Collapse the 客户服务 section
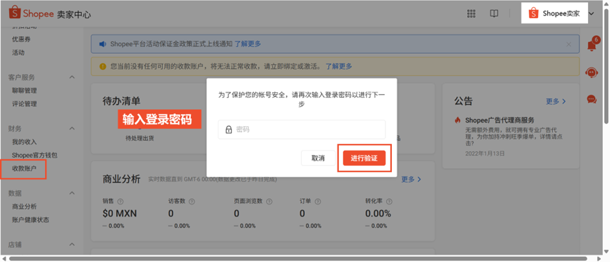Screen dimensions: 610x262 coord(72,77)
